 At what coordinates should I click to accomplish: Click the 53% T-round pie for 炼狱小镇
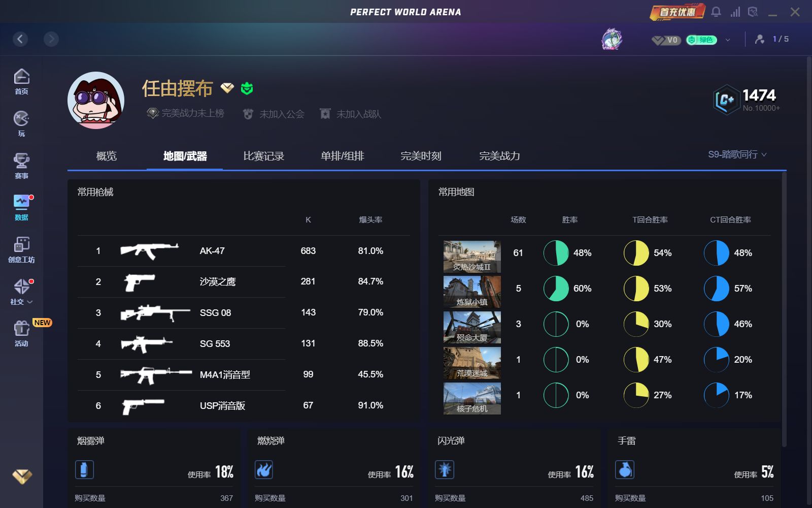coord(636,289)
